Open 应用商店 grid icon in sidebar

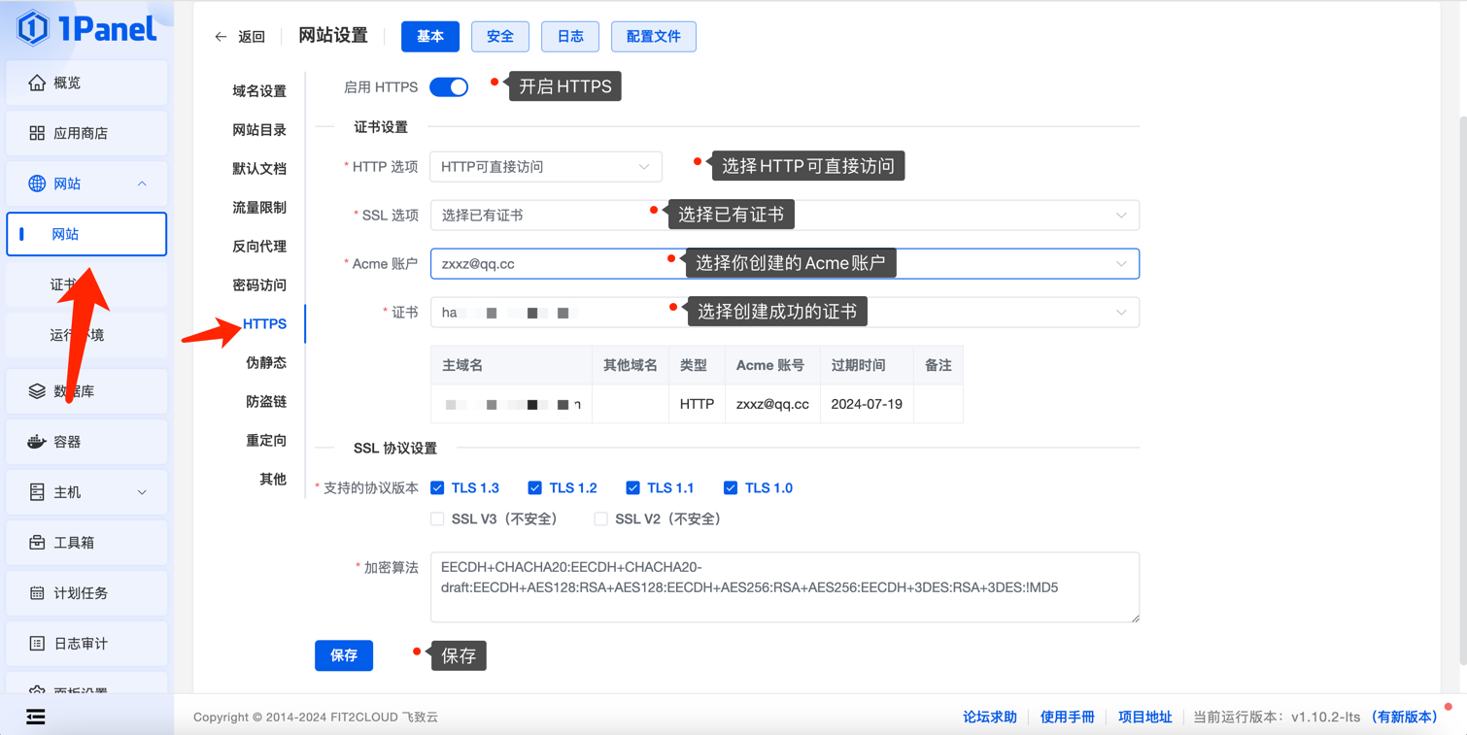(37, 133)
